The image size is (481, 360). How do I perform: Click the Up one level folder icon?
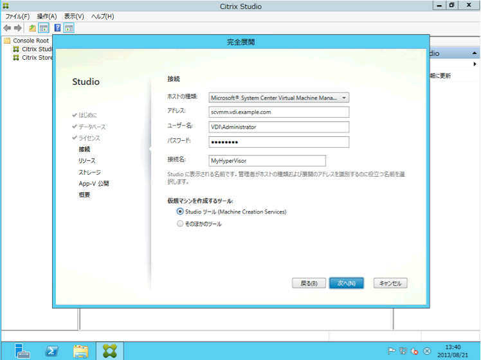[32, 28]
